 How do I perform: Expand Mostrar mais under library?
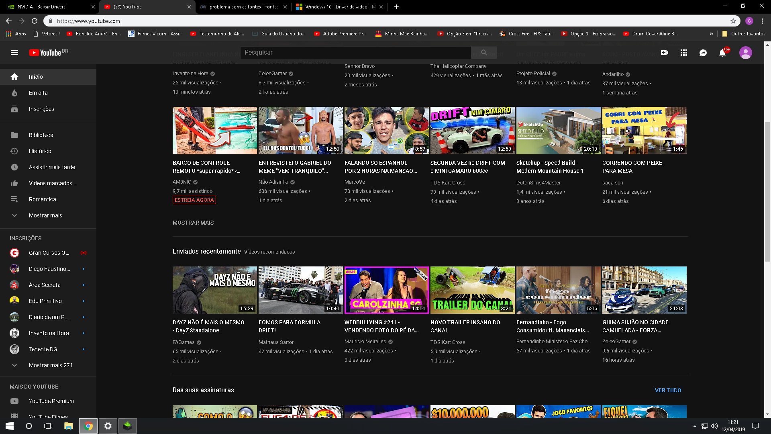[x=48, y=215]
